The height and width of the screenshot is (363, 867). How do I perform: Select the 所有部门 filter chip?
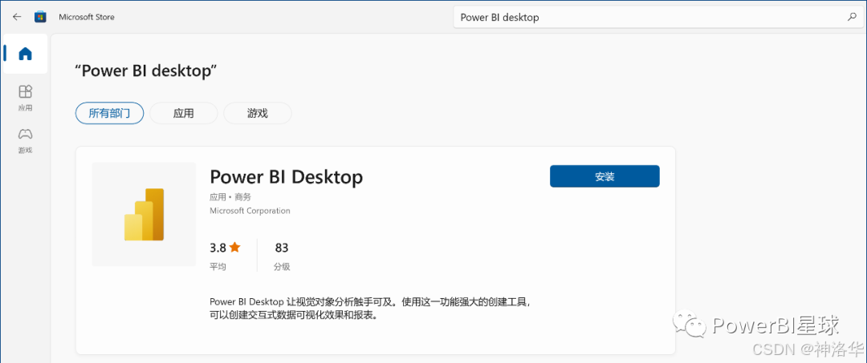pyautogui.click(x=109, y=114)
